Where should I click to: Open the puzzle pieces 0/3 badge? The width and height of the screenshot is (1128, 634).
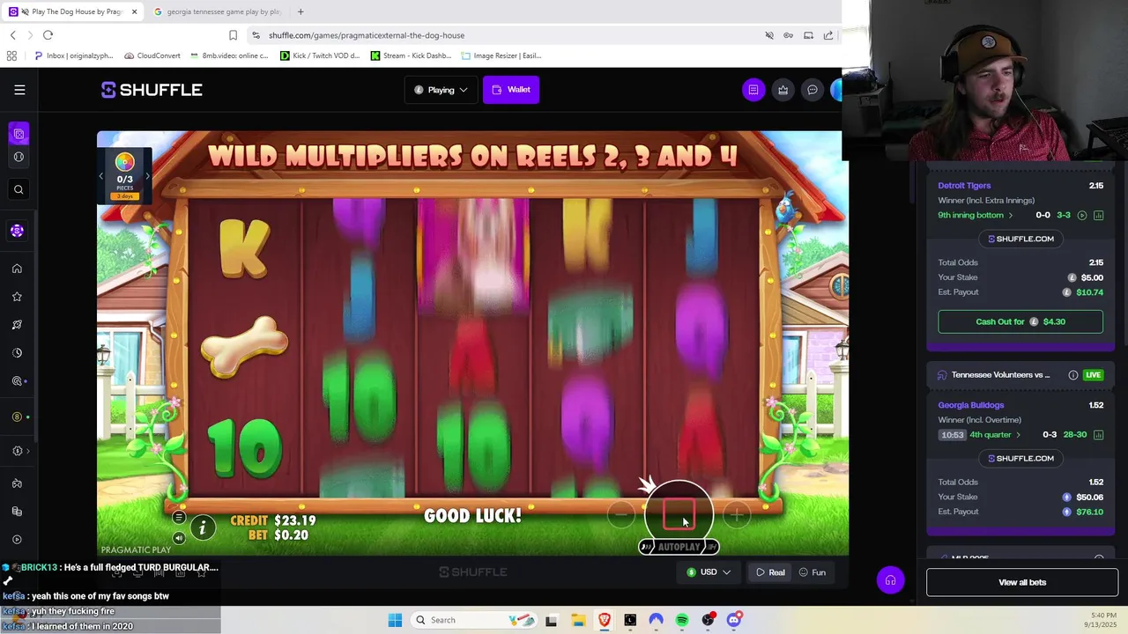tap(124, 174)
